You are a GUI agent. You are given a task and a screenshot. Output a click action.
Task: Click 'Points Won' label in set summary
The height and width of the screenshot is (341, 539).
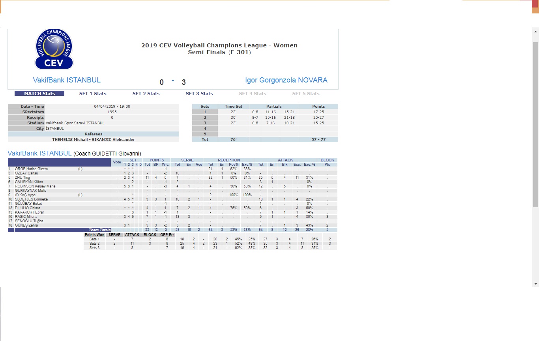[95, 235]
